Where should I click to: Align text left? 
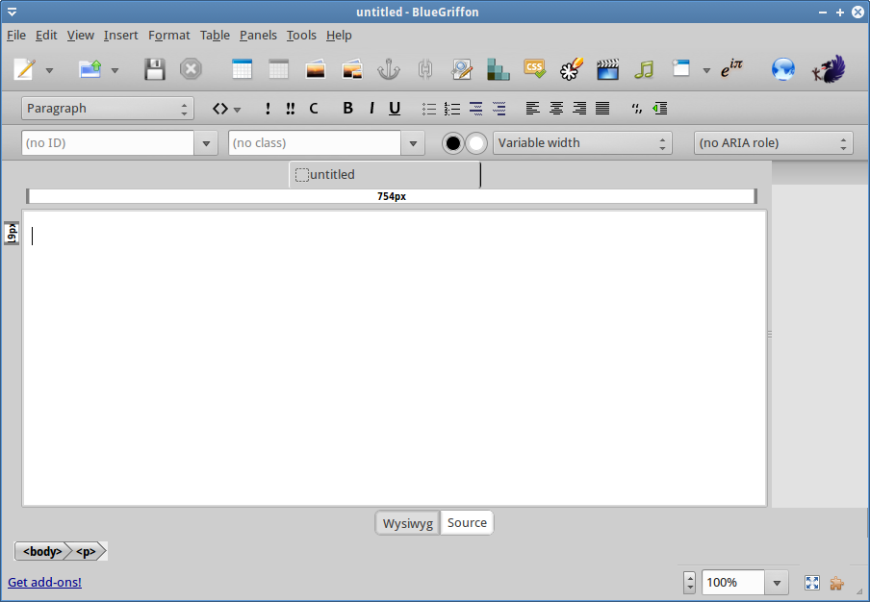coord(532,108)
